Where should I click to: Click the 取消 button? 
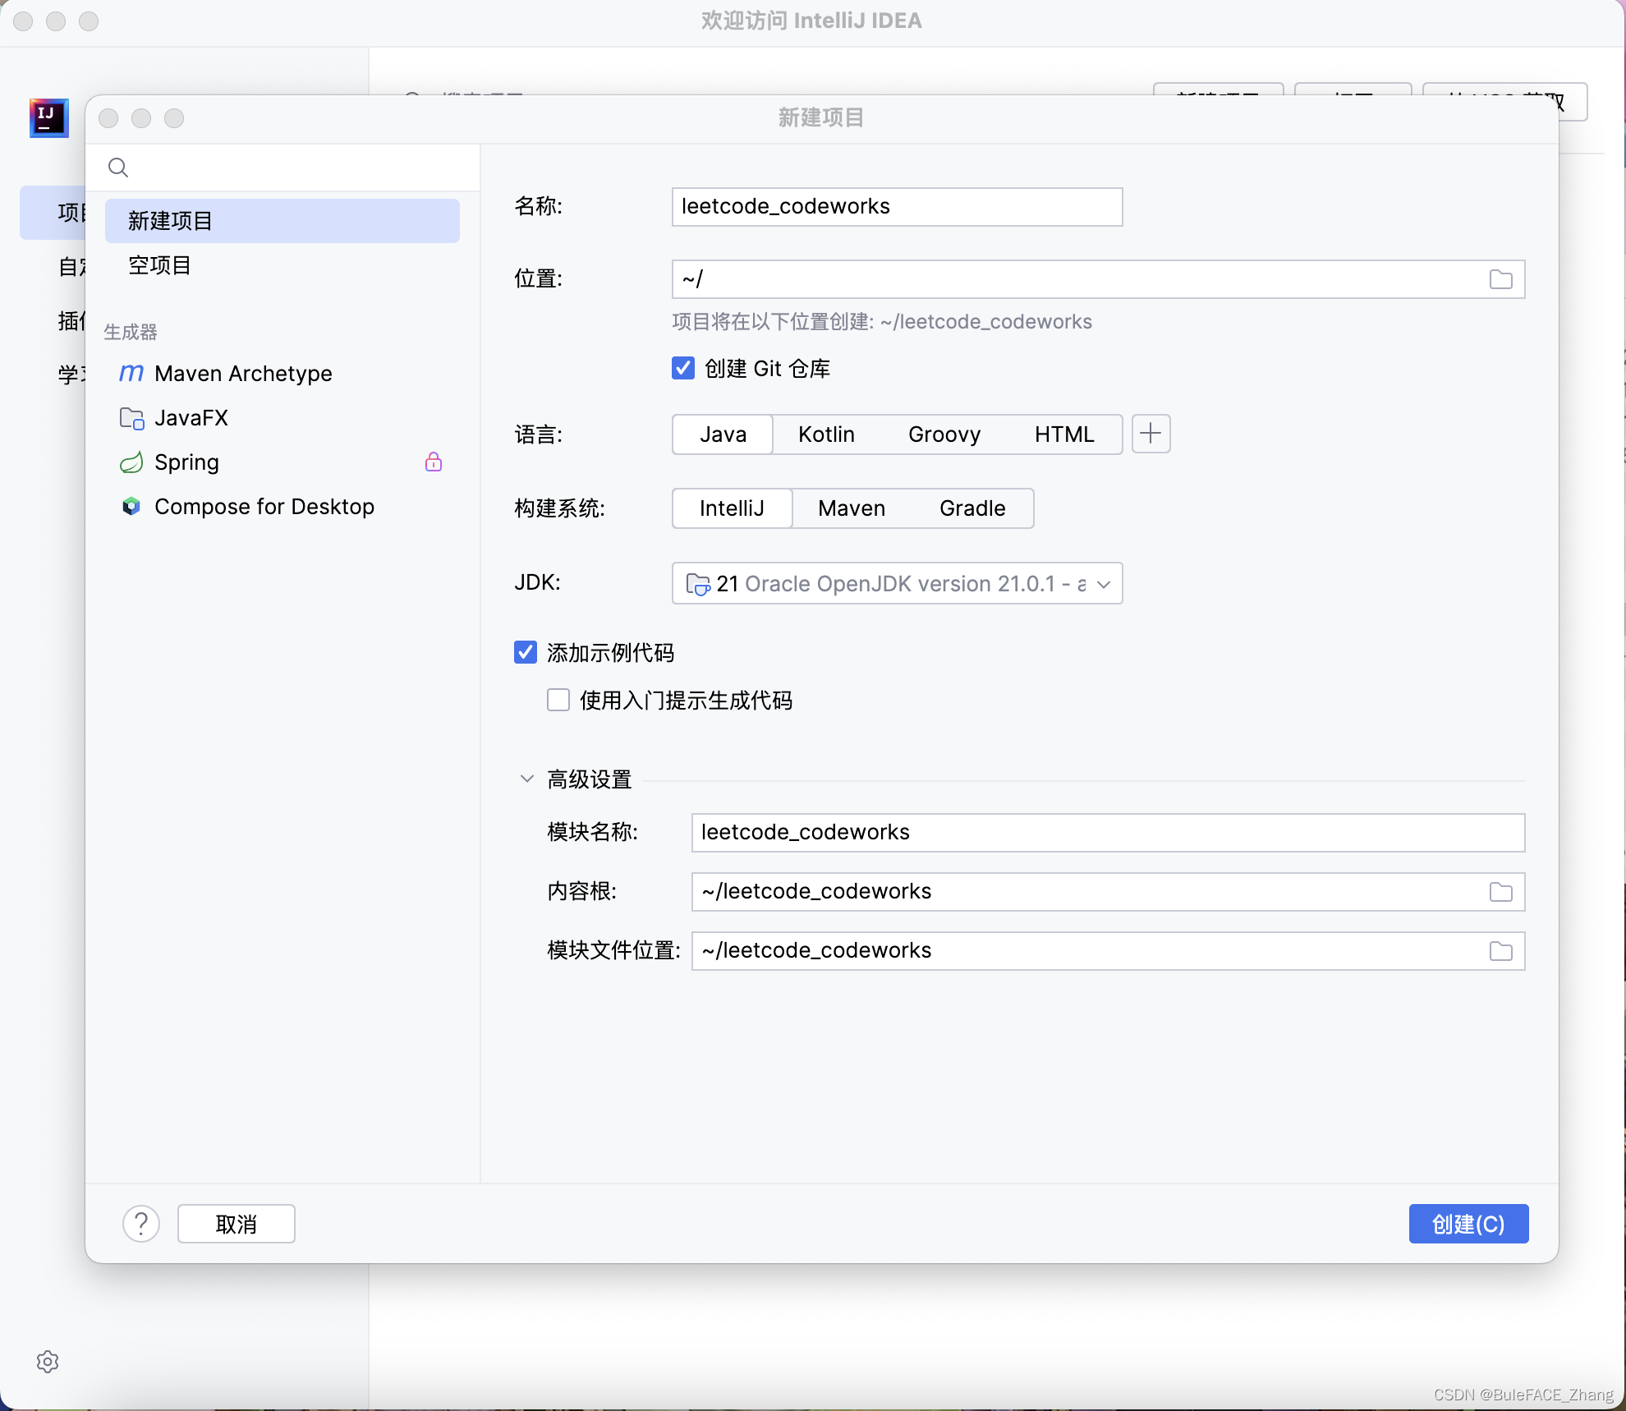point(237,1224)
